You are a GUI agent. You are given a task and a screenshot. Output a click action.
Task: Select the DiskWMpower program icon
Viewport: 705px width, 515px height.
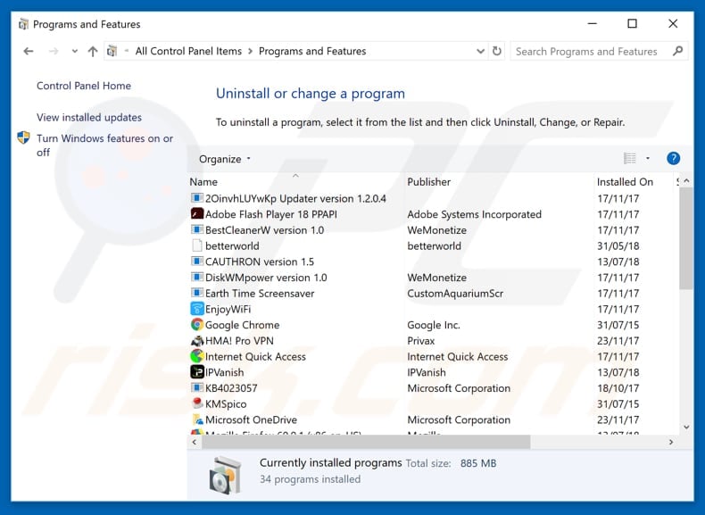click(x=197, y=277)
